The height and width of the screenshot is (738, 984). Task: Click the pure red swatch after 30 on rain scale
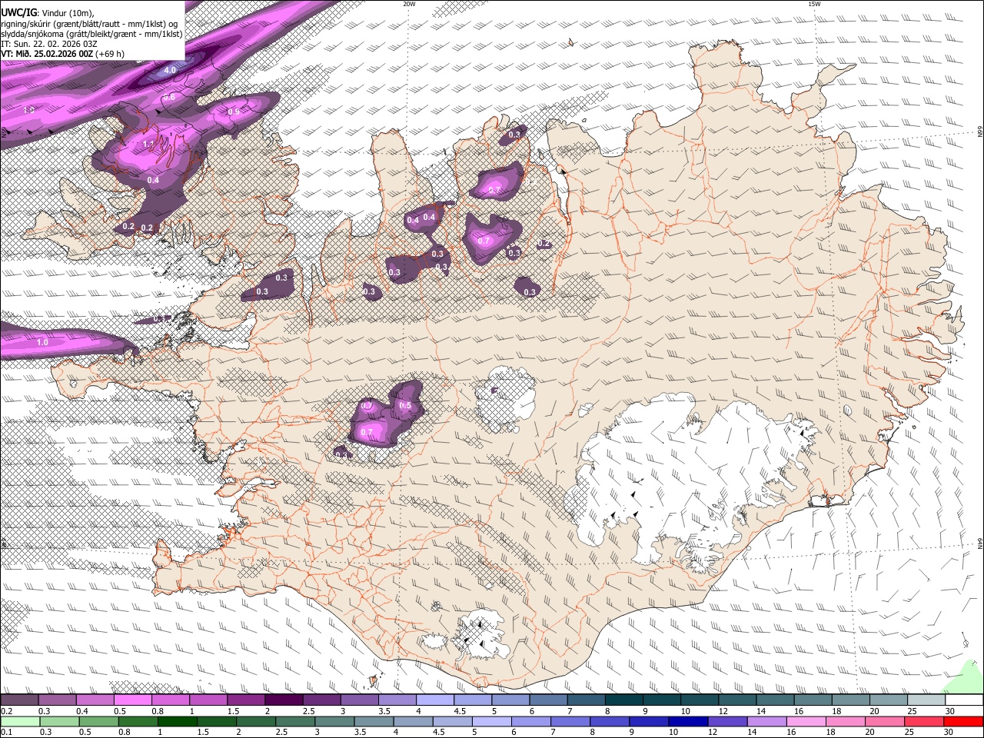pyautogui.click(x=963, y=721)
